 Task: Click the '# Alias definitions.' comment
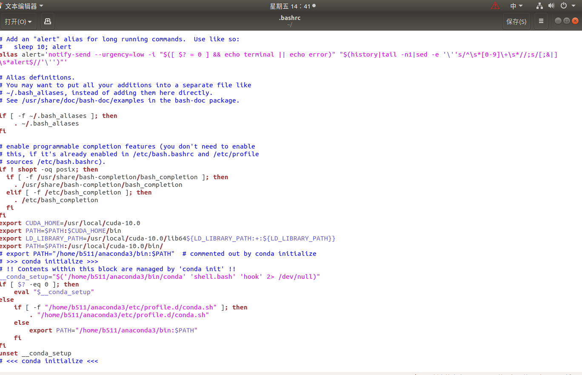37,77
